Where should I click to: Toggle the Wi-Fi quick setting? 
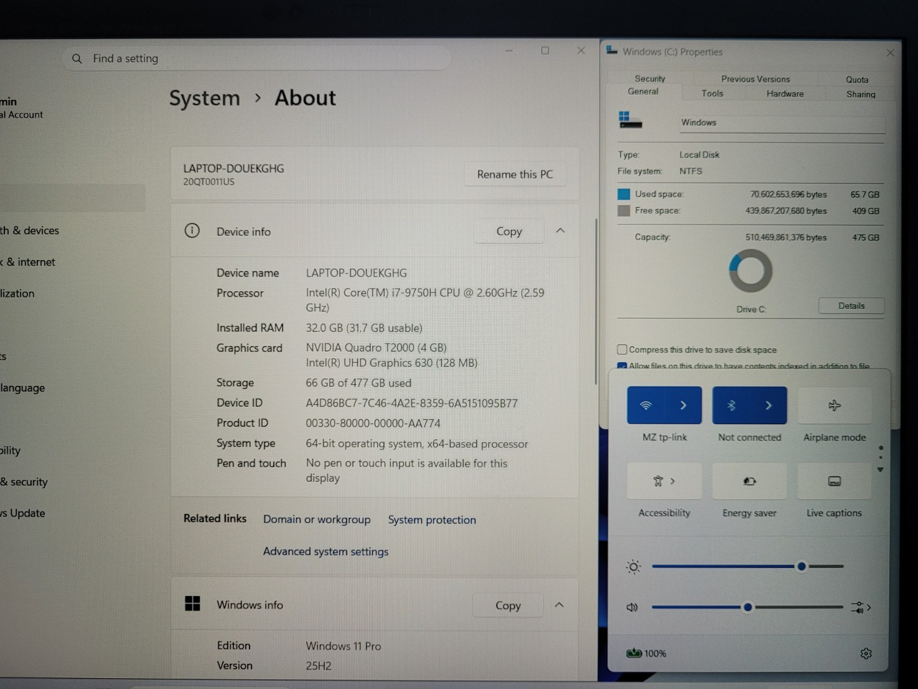pyautogui.click(x=646, y=405)
